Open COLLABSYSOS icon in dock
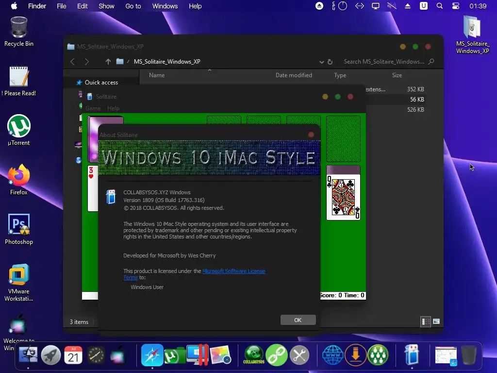The height and width of the screenshot is (373, 497). [x=253, y=355]
